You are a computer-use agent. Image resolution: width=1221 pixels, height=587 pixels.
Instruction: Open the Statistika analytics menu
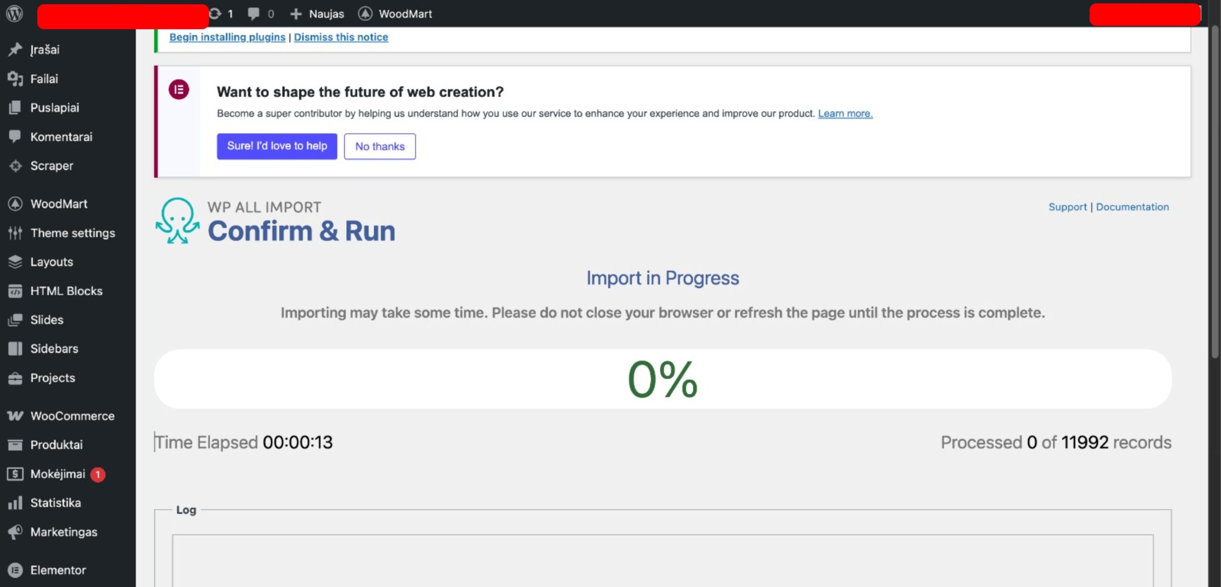tap(55, 503)
